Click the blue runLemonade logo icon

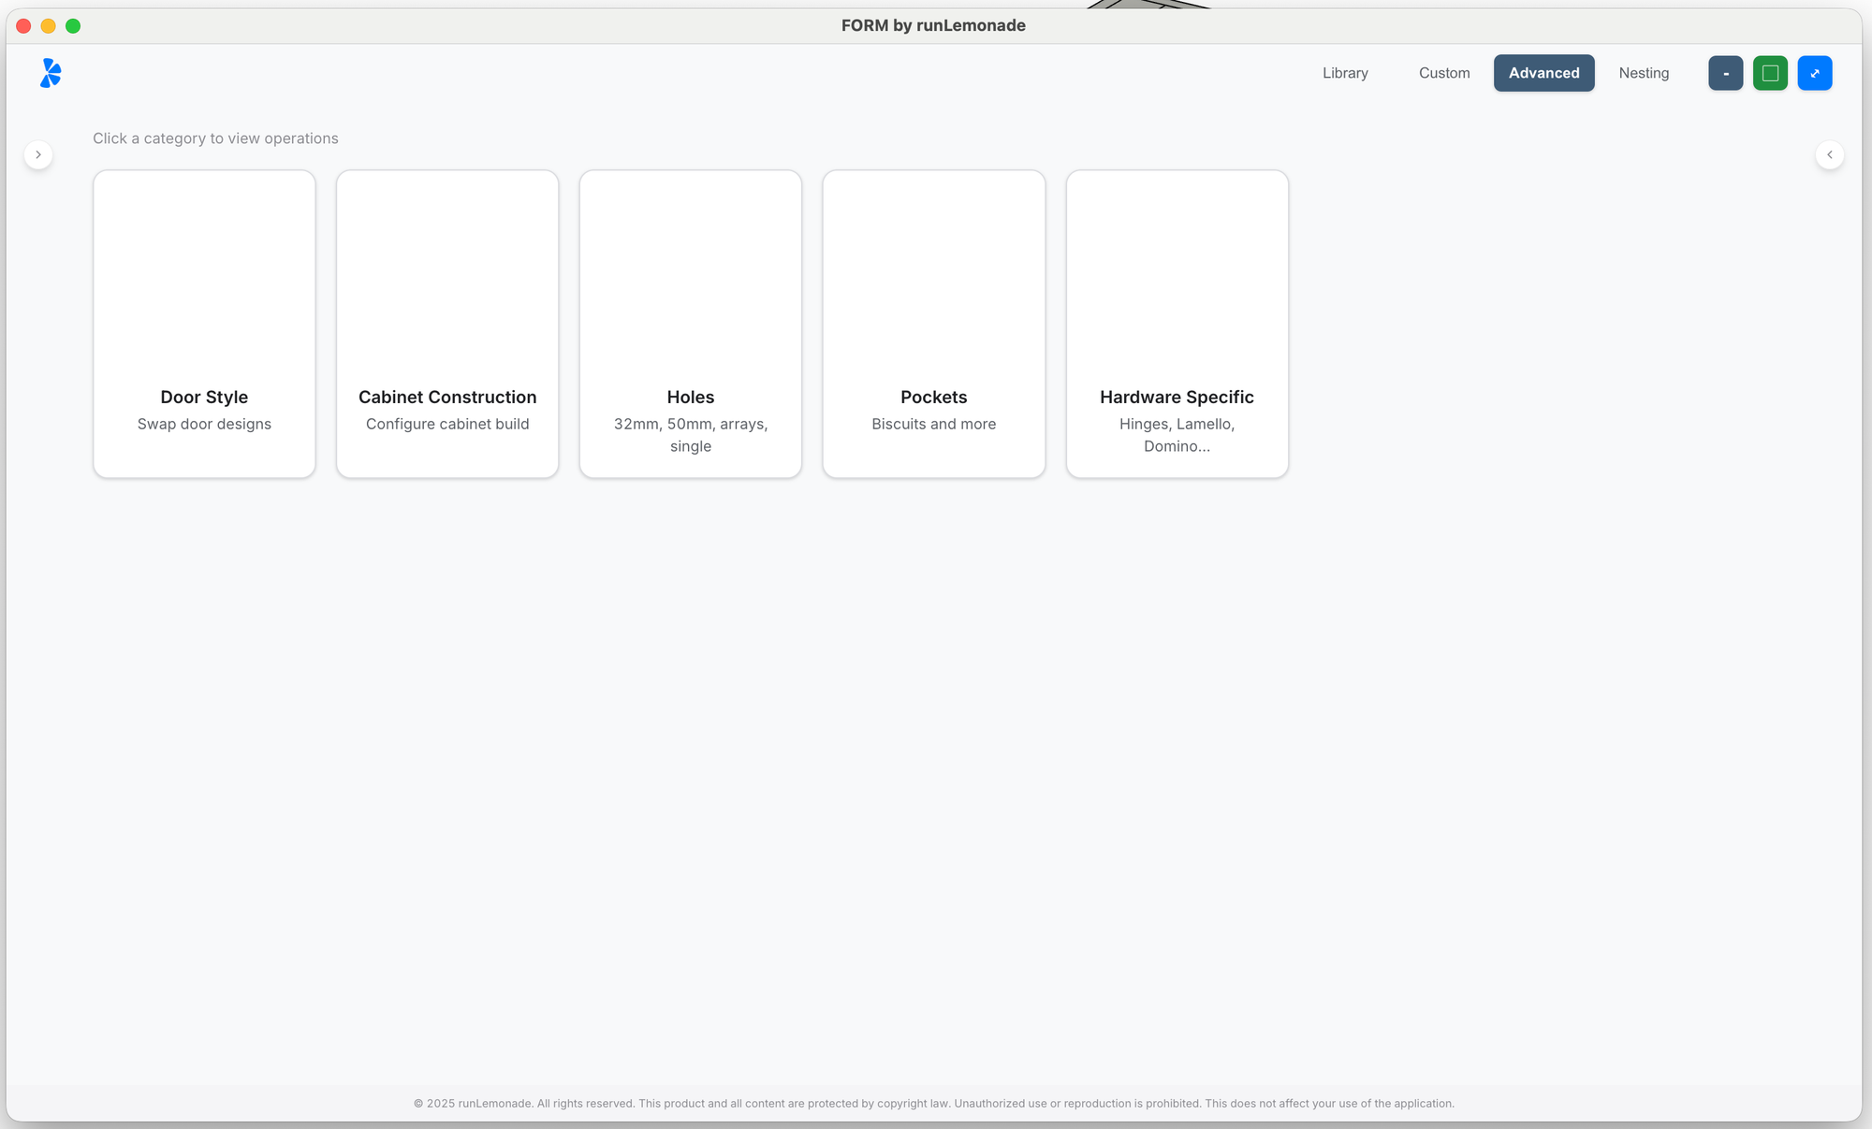(51, 73)
